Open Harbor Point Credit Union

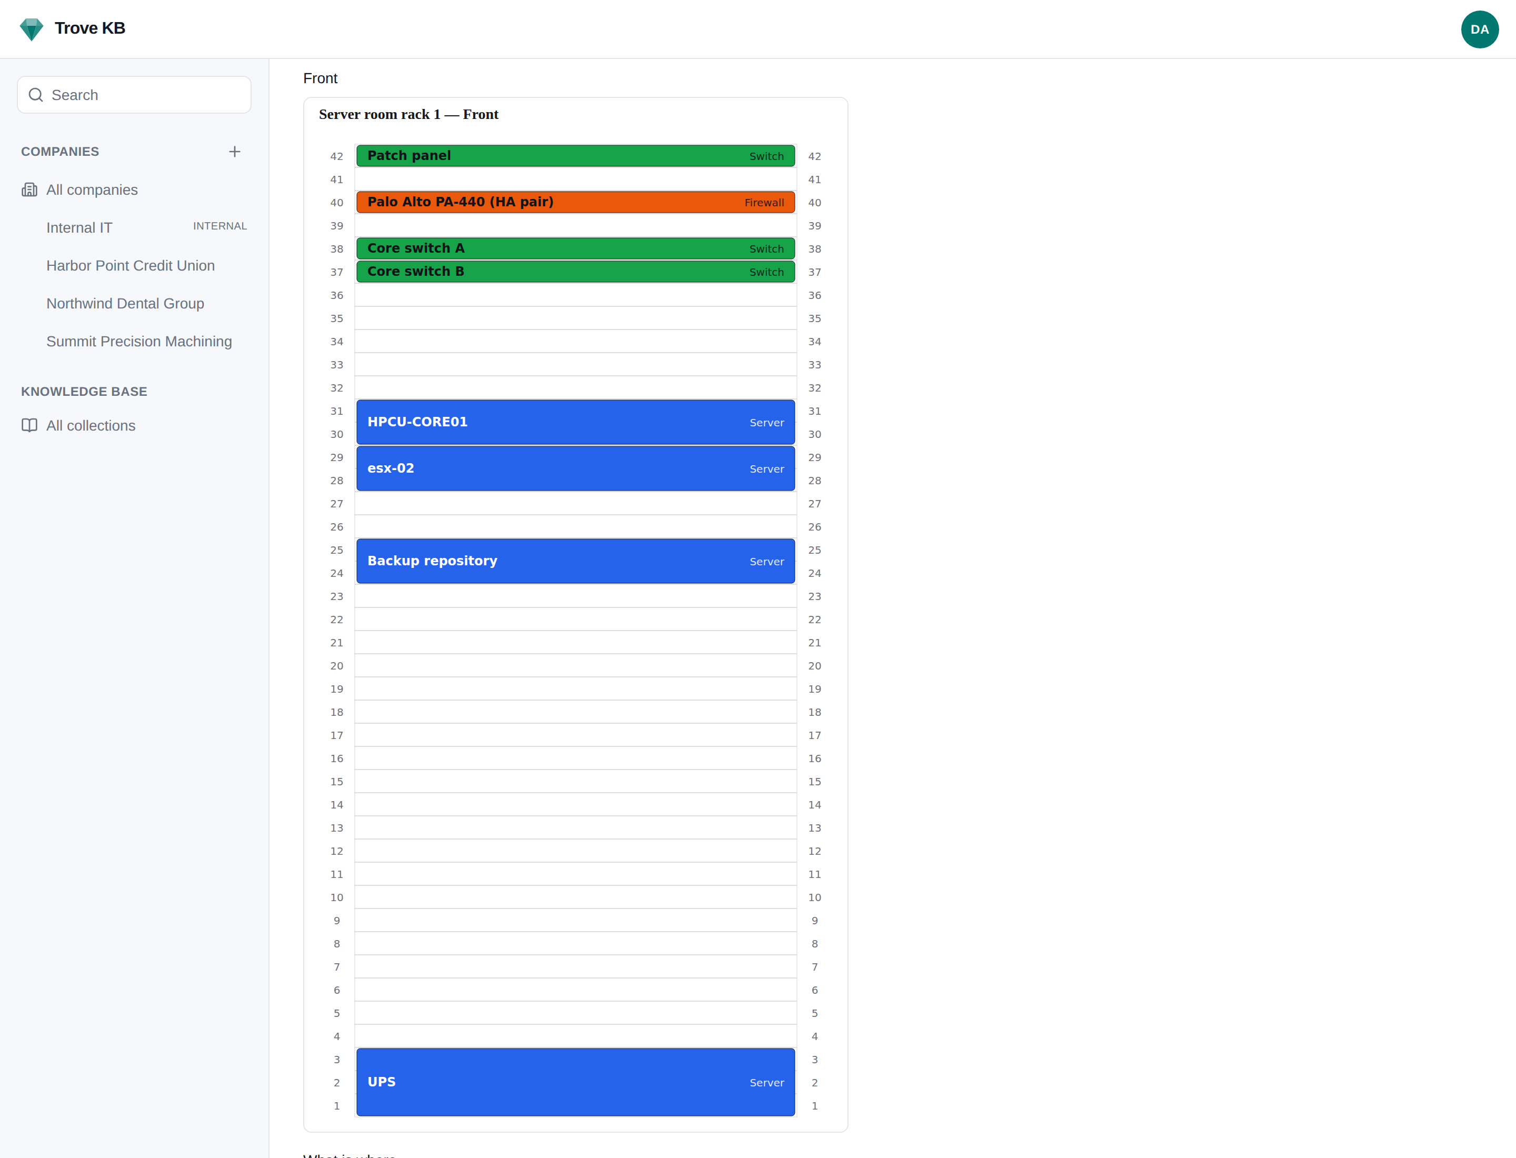pos(131,265)
